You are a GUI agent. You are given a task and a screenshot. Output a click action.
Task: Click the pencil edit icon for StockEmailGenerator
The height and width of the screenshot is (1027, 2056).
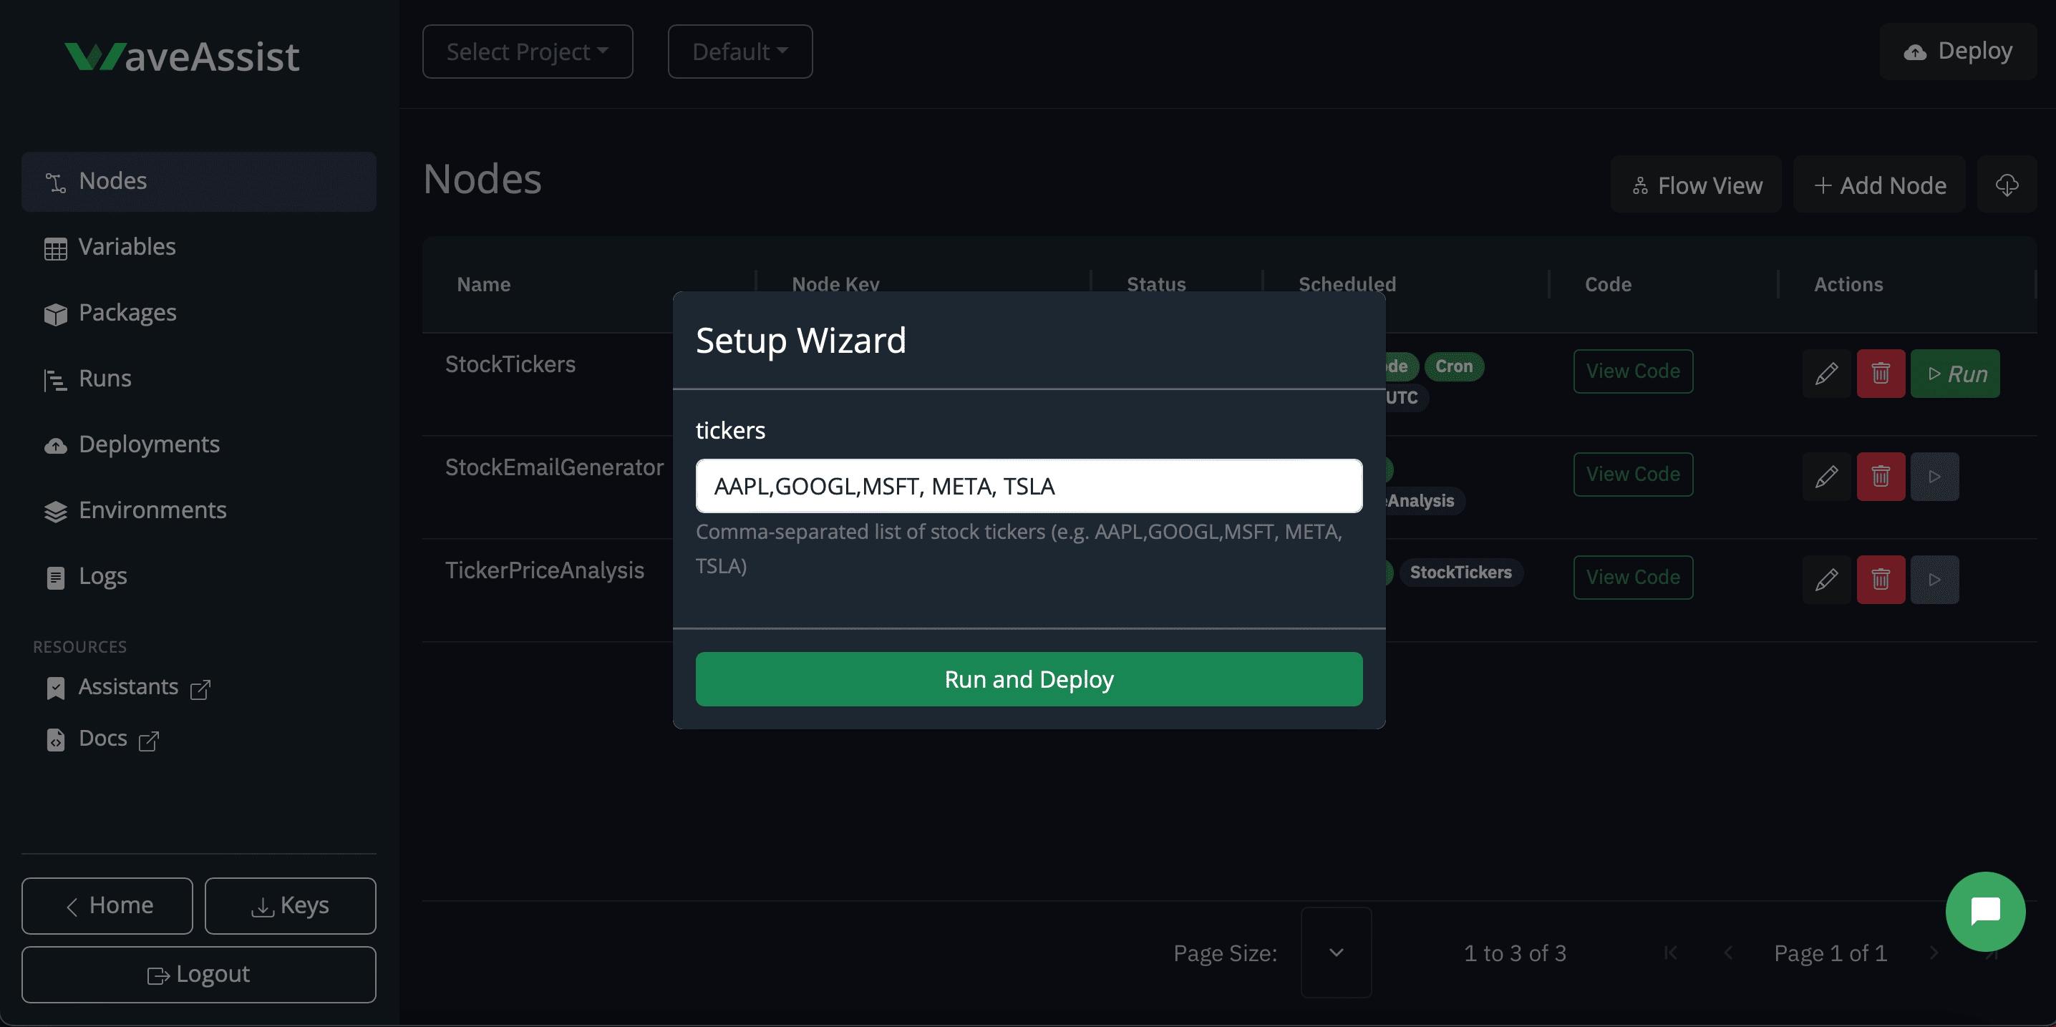tap(1826, 477)
